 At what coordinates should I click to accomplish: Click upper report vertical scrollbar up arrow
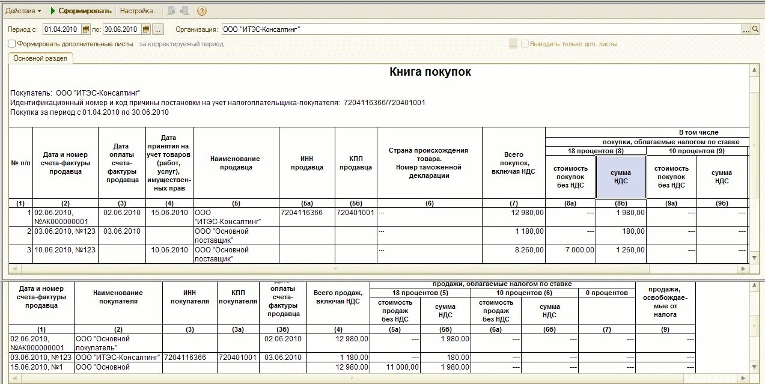(754, 70)
